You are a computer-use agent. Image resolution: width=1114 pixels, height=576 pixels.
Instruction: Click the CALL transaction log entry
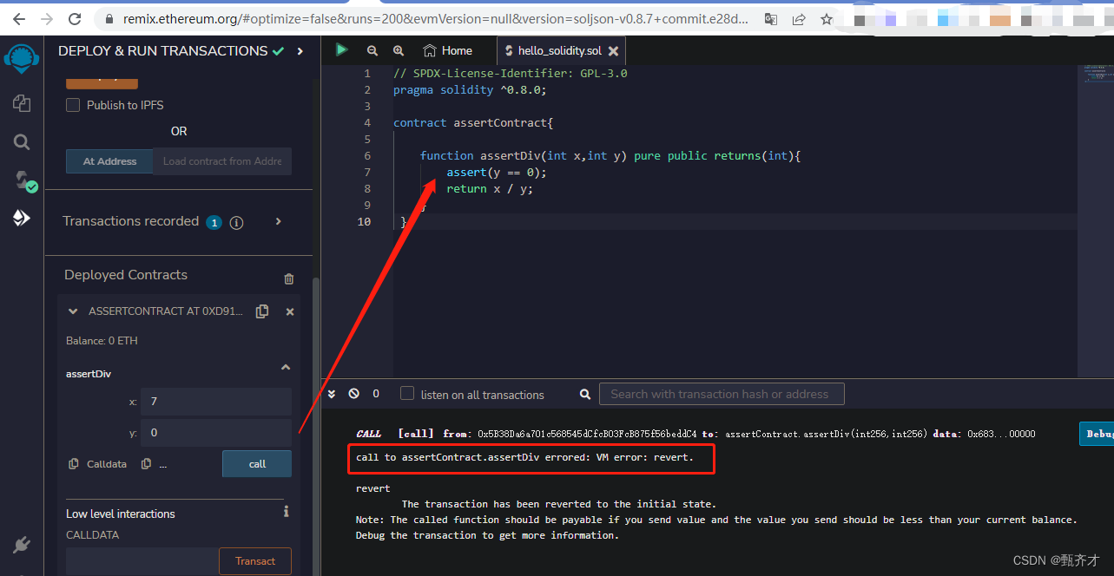695,434
